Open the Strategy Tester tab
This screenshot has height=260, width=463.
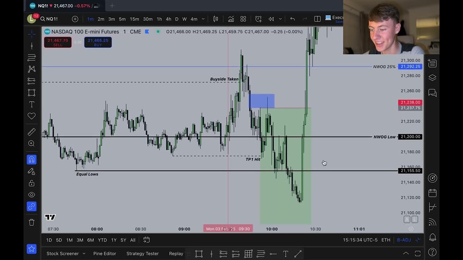(x=143, y=253)
